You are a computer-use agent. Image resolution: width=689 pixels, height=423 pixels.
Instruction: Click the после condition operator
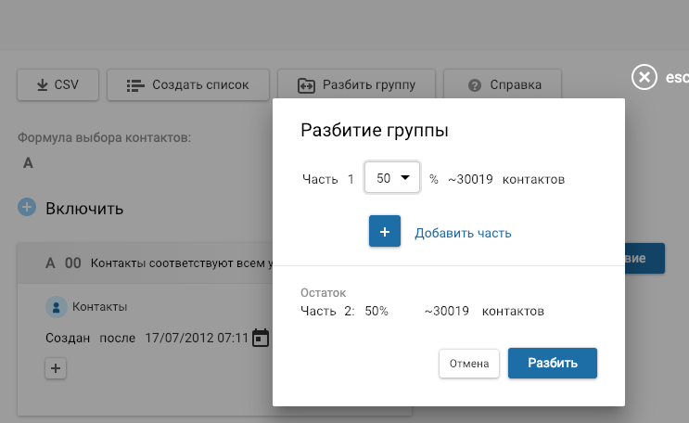coord(117,338)
